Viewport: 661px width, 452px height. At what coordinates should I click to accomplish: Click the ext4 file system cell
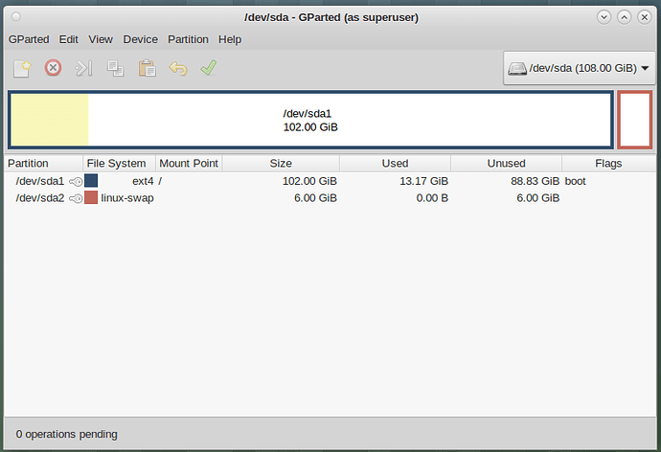pos(143,181)
